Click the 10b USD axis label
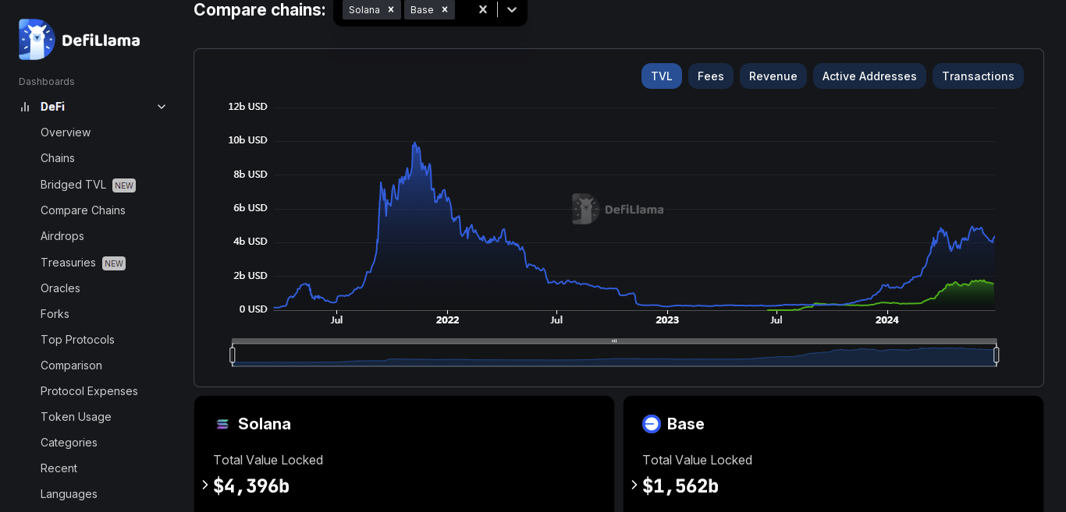 pos(247,140)
